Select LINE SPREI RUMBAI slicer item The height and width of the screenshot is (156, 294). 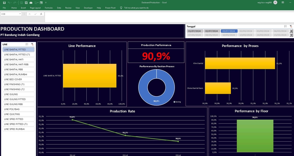[18, 129]
